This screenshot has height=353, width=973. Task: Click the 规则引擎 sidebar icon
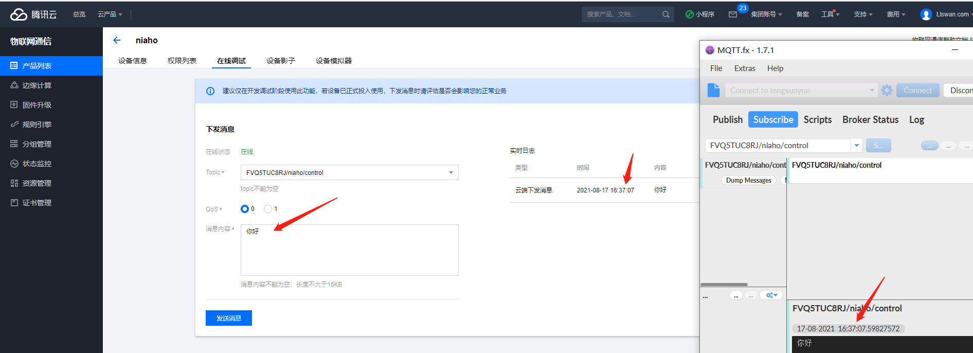click(x=14, y=124)
